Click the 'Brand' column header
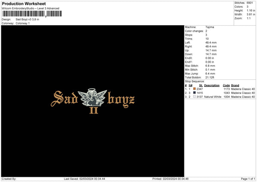 (x=235, y=85)
